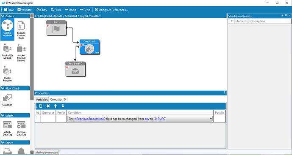This screenshot has width=292, height=155.
Task: Open the Method parameters tab
Action: coord(47,152)
